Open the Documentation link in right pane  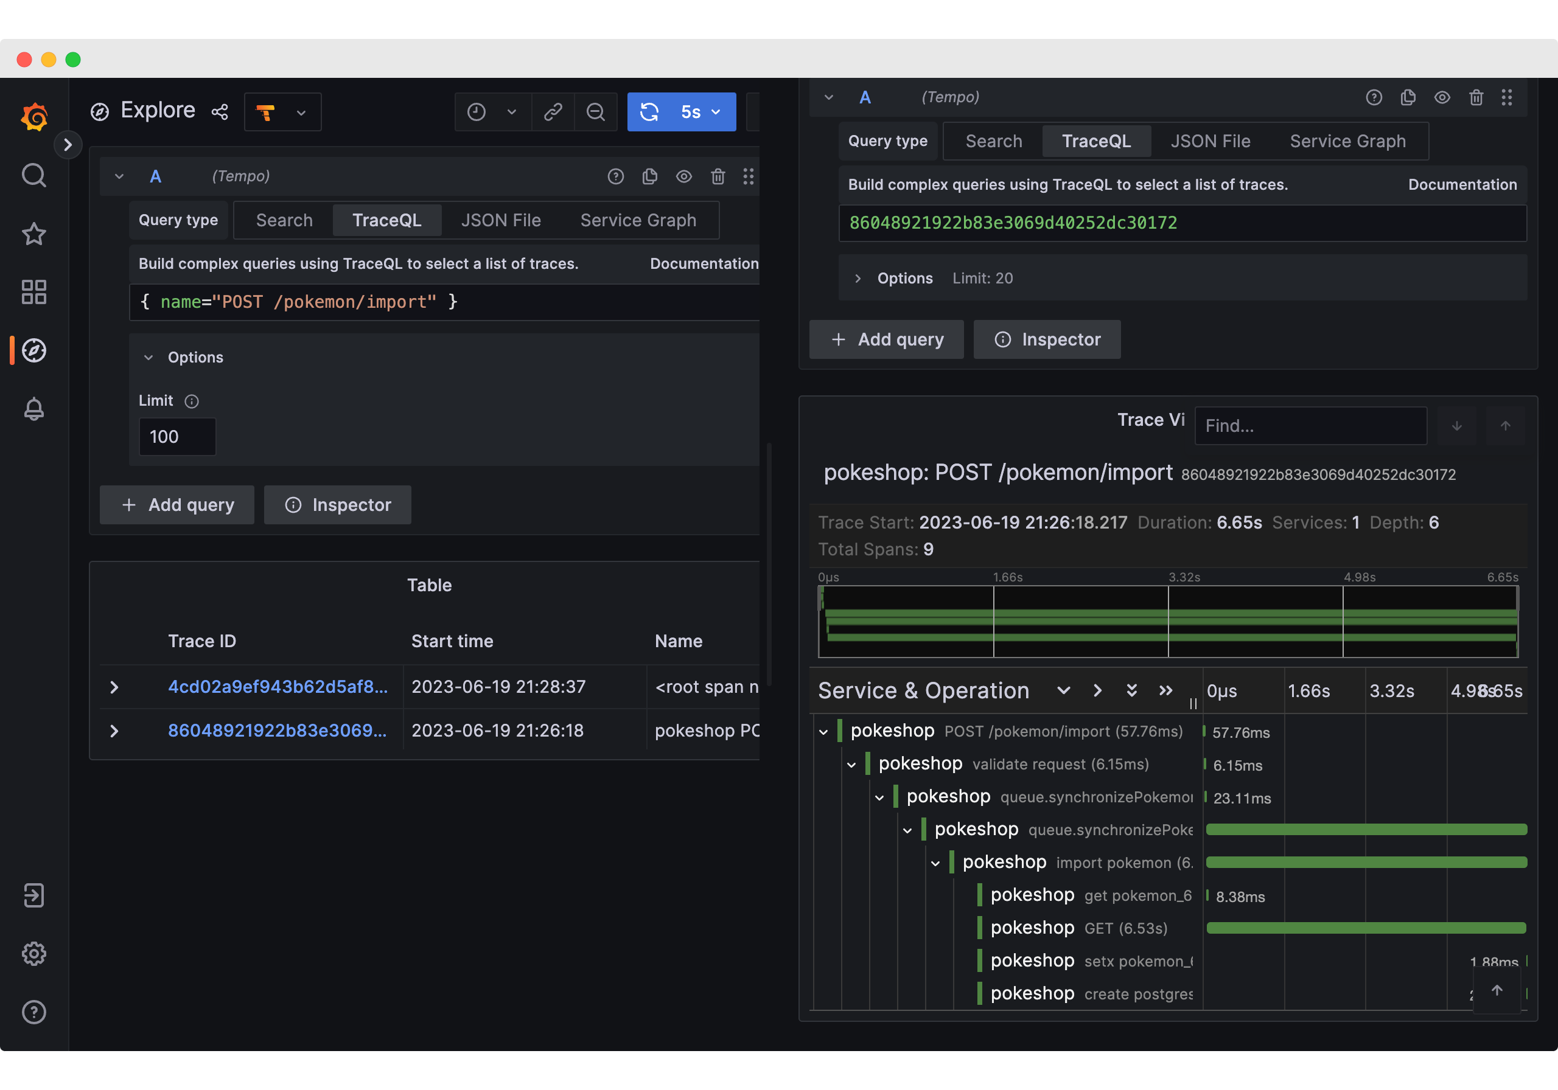click(x=1462, y=184)
